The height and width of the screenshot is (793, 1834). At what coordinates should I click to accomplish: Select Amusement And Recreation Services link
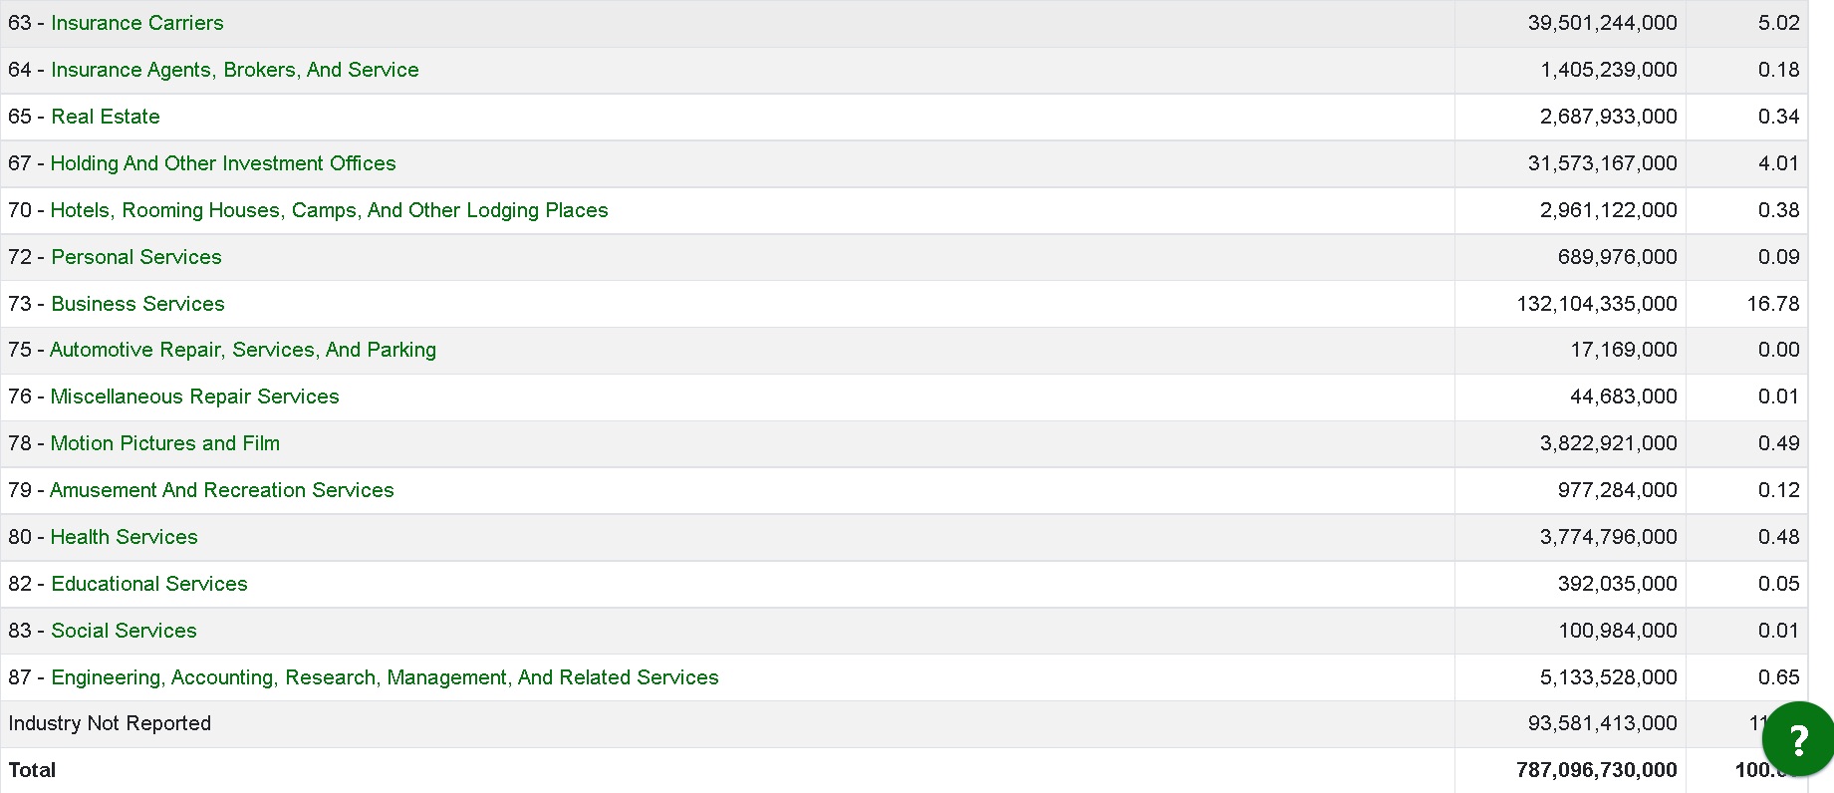pos(222,490)
